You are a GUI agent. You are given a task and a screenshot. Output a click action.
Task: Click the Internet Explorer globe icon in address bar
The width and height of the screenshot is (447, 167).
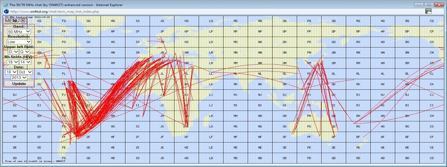pos(6,11)
